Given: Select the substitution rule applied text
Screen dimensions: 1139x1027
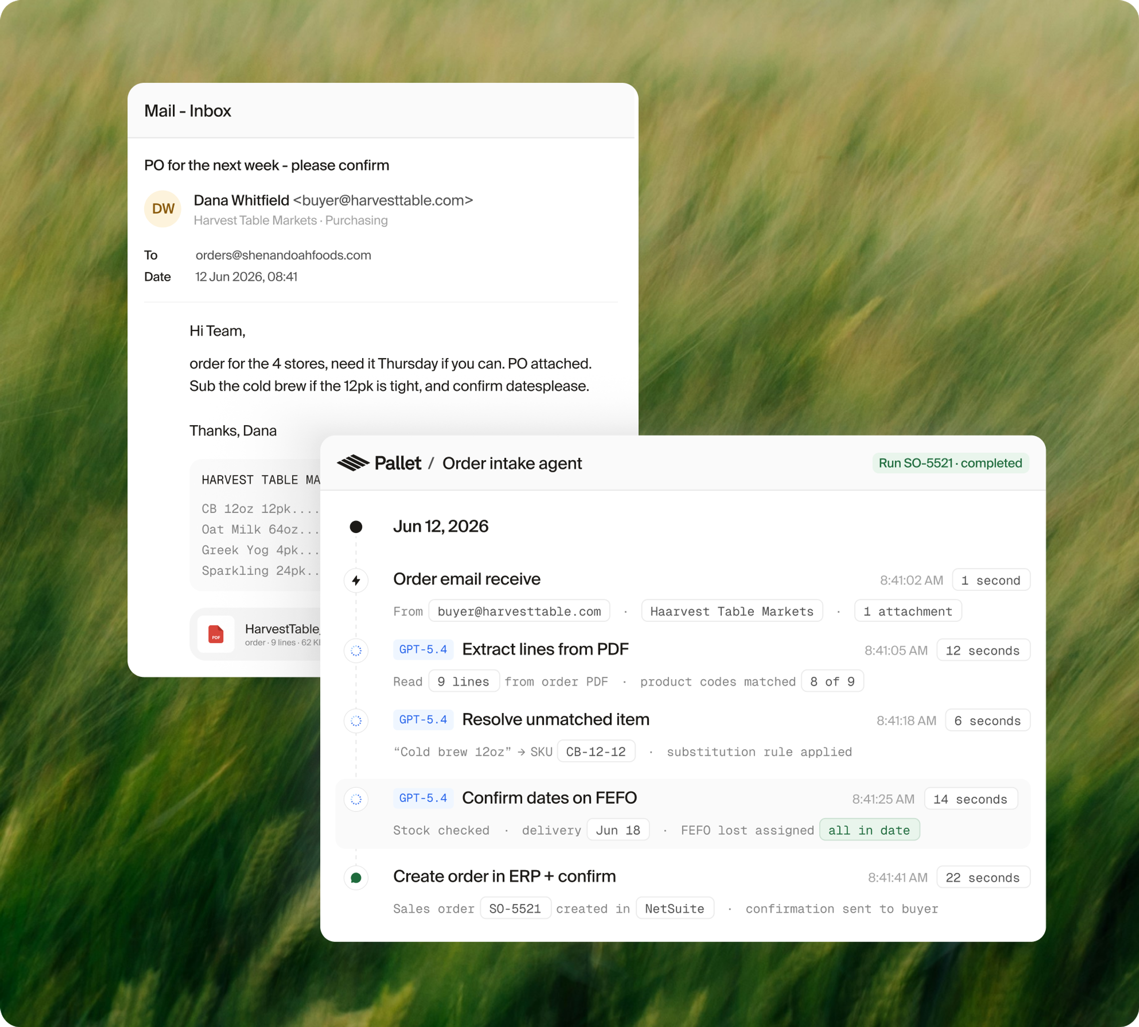Looking at the screenshot, I should tap(759, 752).
